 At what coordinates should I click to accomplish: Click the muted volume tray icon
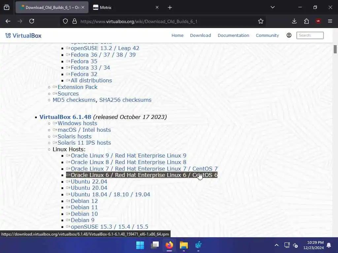point(295,245)
